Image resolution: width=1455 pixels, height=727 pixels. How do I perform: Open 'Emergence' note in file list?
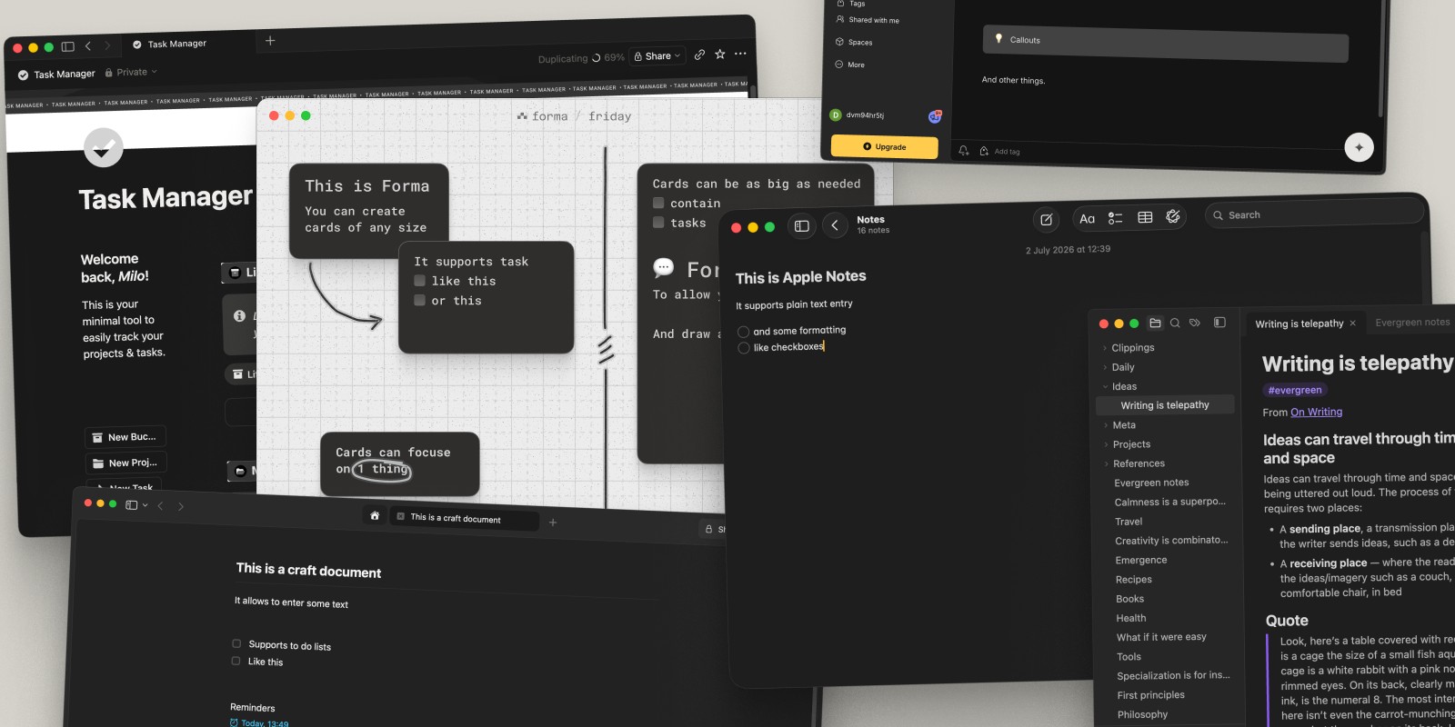coord(1140,560)
